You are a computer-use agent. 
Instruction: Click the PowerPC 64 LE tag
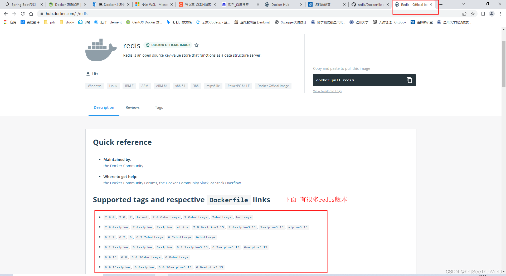pos(239,86)
